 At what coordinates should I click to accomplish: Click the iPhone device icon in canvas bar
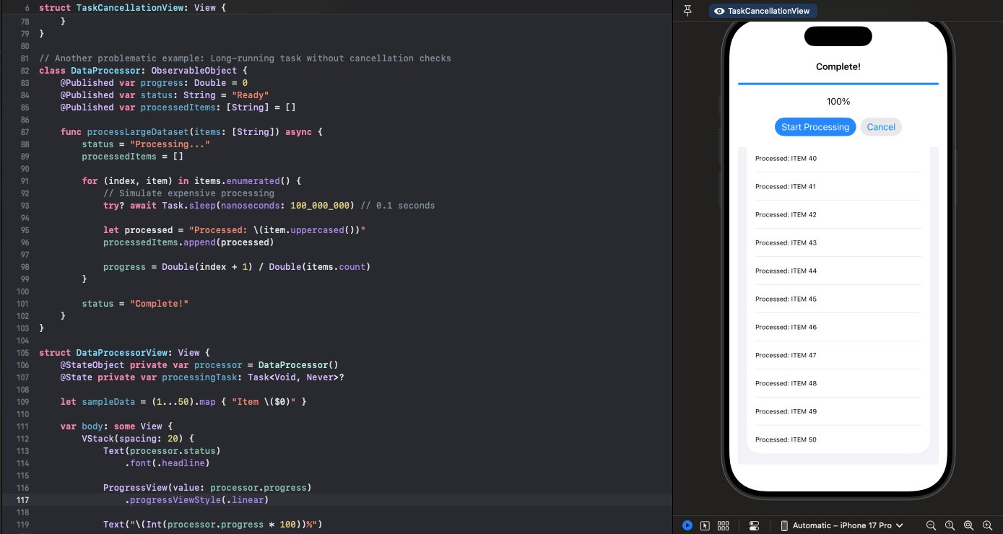(784, 525)
